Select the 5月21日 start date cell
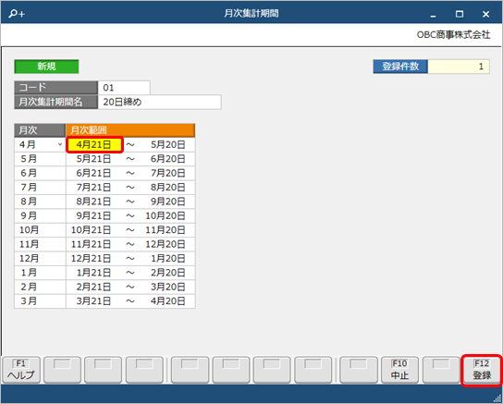 pos(93,159)
